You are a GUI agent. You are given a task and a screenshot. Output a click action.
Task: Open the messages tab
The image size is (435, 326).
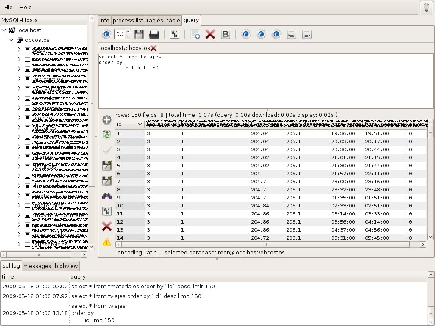pos(37,266)
